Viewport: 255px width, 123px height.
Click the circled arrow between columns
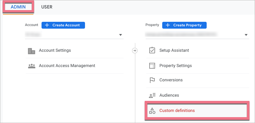coord(135,50)
